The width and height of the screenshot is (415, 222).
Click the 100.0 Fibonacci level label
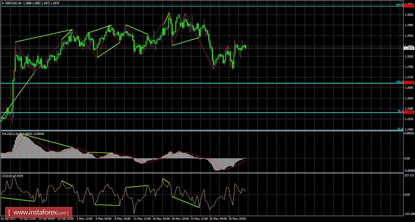[400, 82]
